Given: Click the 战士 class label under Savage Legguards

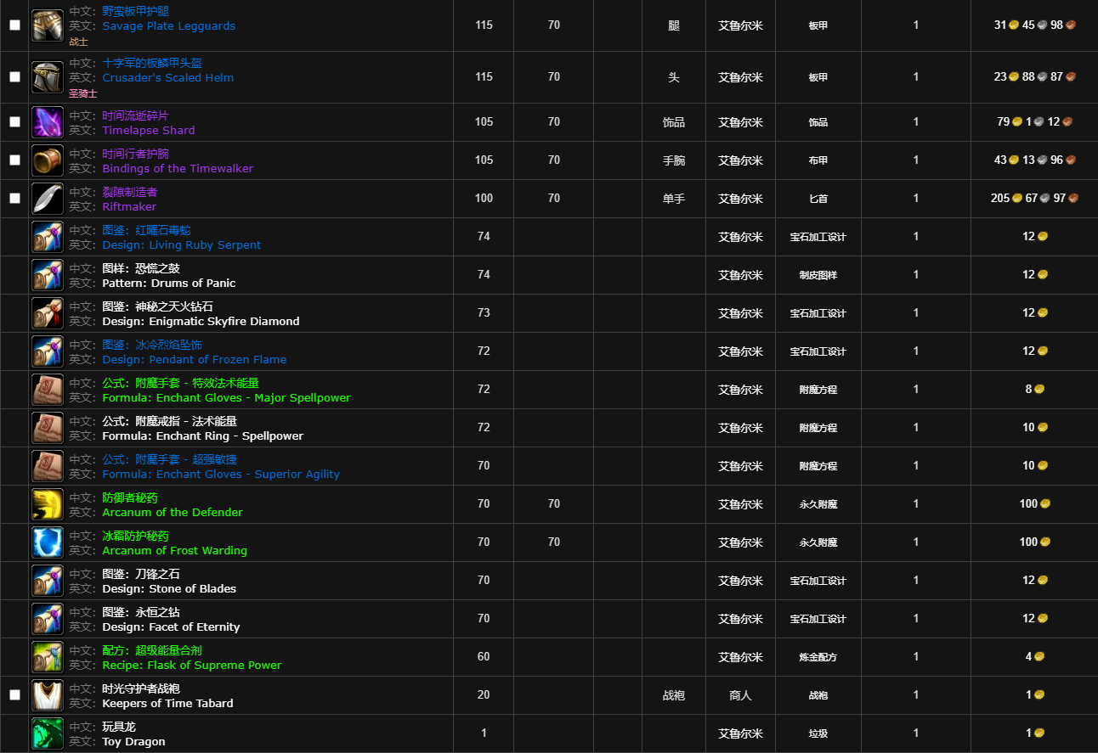Looking at the screenshot, I should pos(78,42).
